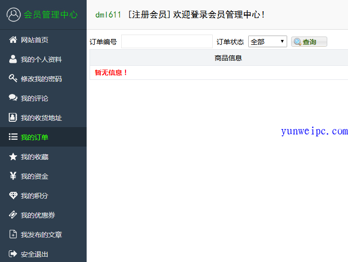
Task: Click the diamond icon for 我的积分
Action: 13,196
